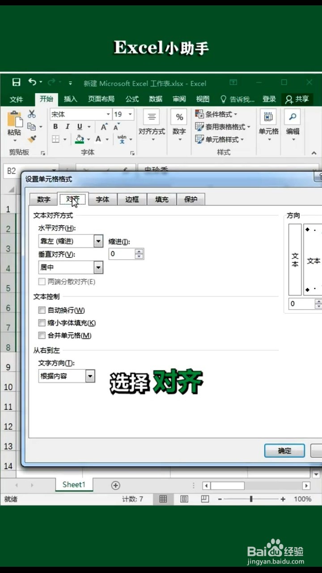This screenshot has width=322, height=573.
Task: Zoom out with the minus button
Action: (x=219, y=499)
